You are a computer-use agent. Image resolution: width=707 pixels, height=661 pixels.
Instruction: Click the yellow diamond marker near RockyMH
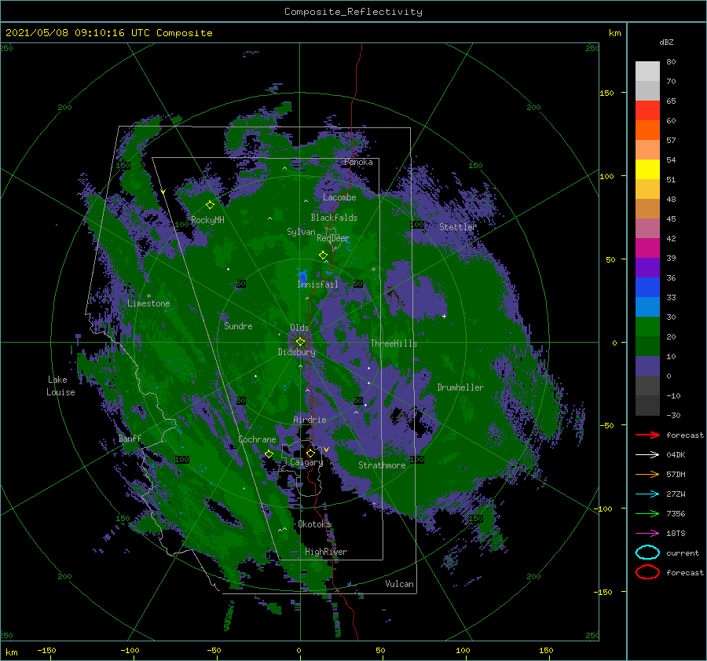tap(210, 205)
